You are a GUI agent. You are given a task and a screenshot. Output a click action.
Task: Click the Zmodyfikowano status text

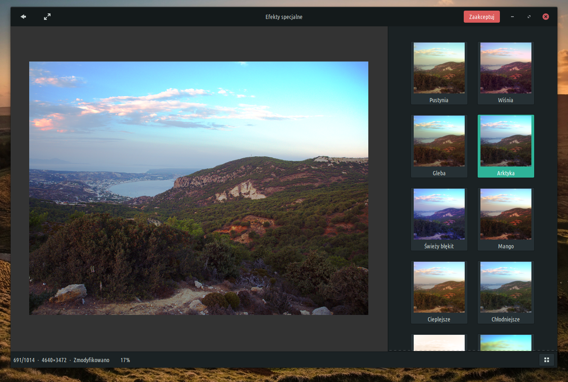[x=92, y=360]
